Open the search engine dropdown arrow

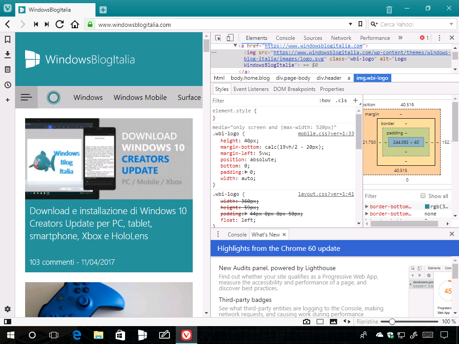tap(451, 24)
